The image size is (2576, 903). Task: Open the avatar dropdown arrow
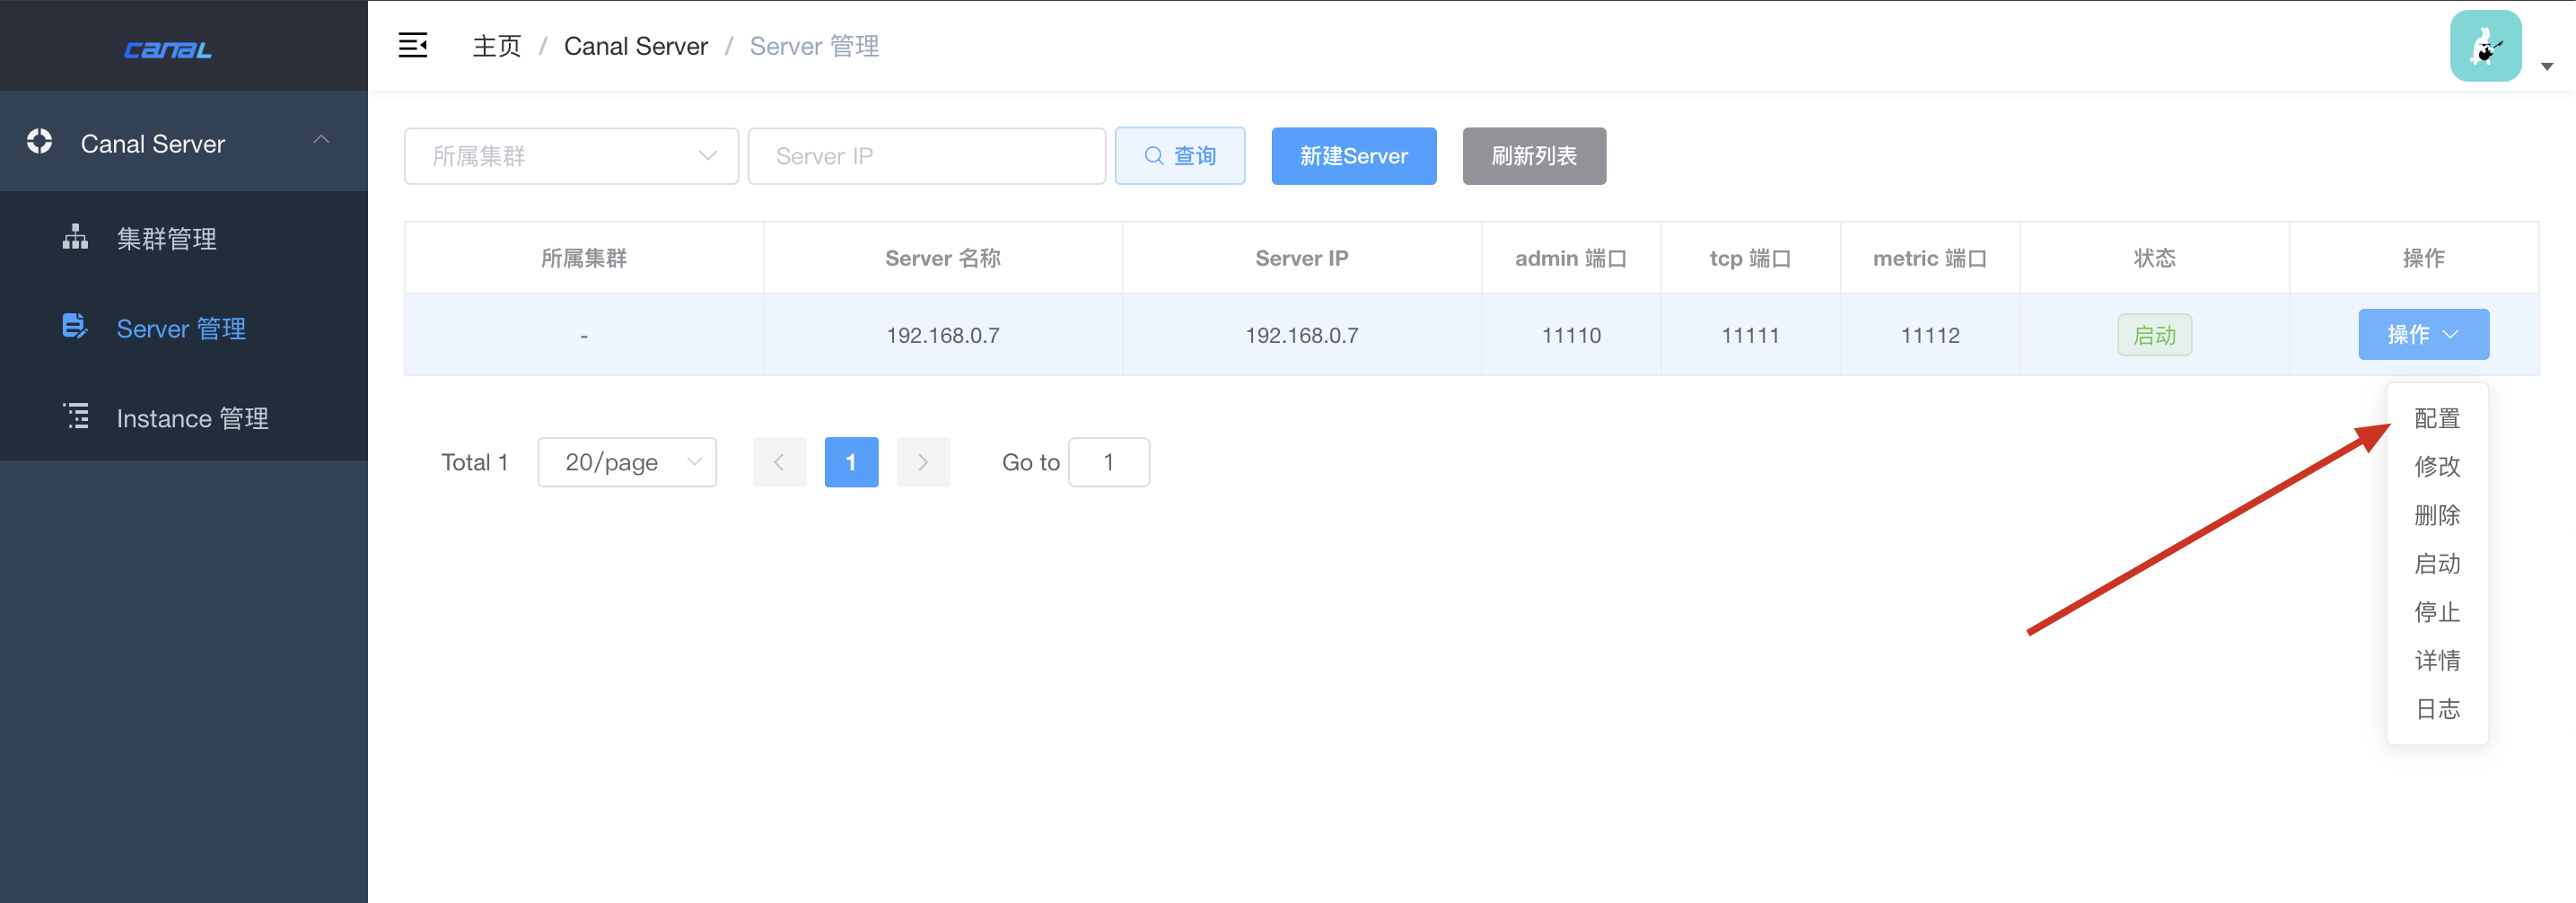pyautogui.click(x=2546, y=66)
